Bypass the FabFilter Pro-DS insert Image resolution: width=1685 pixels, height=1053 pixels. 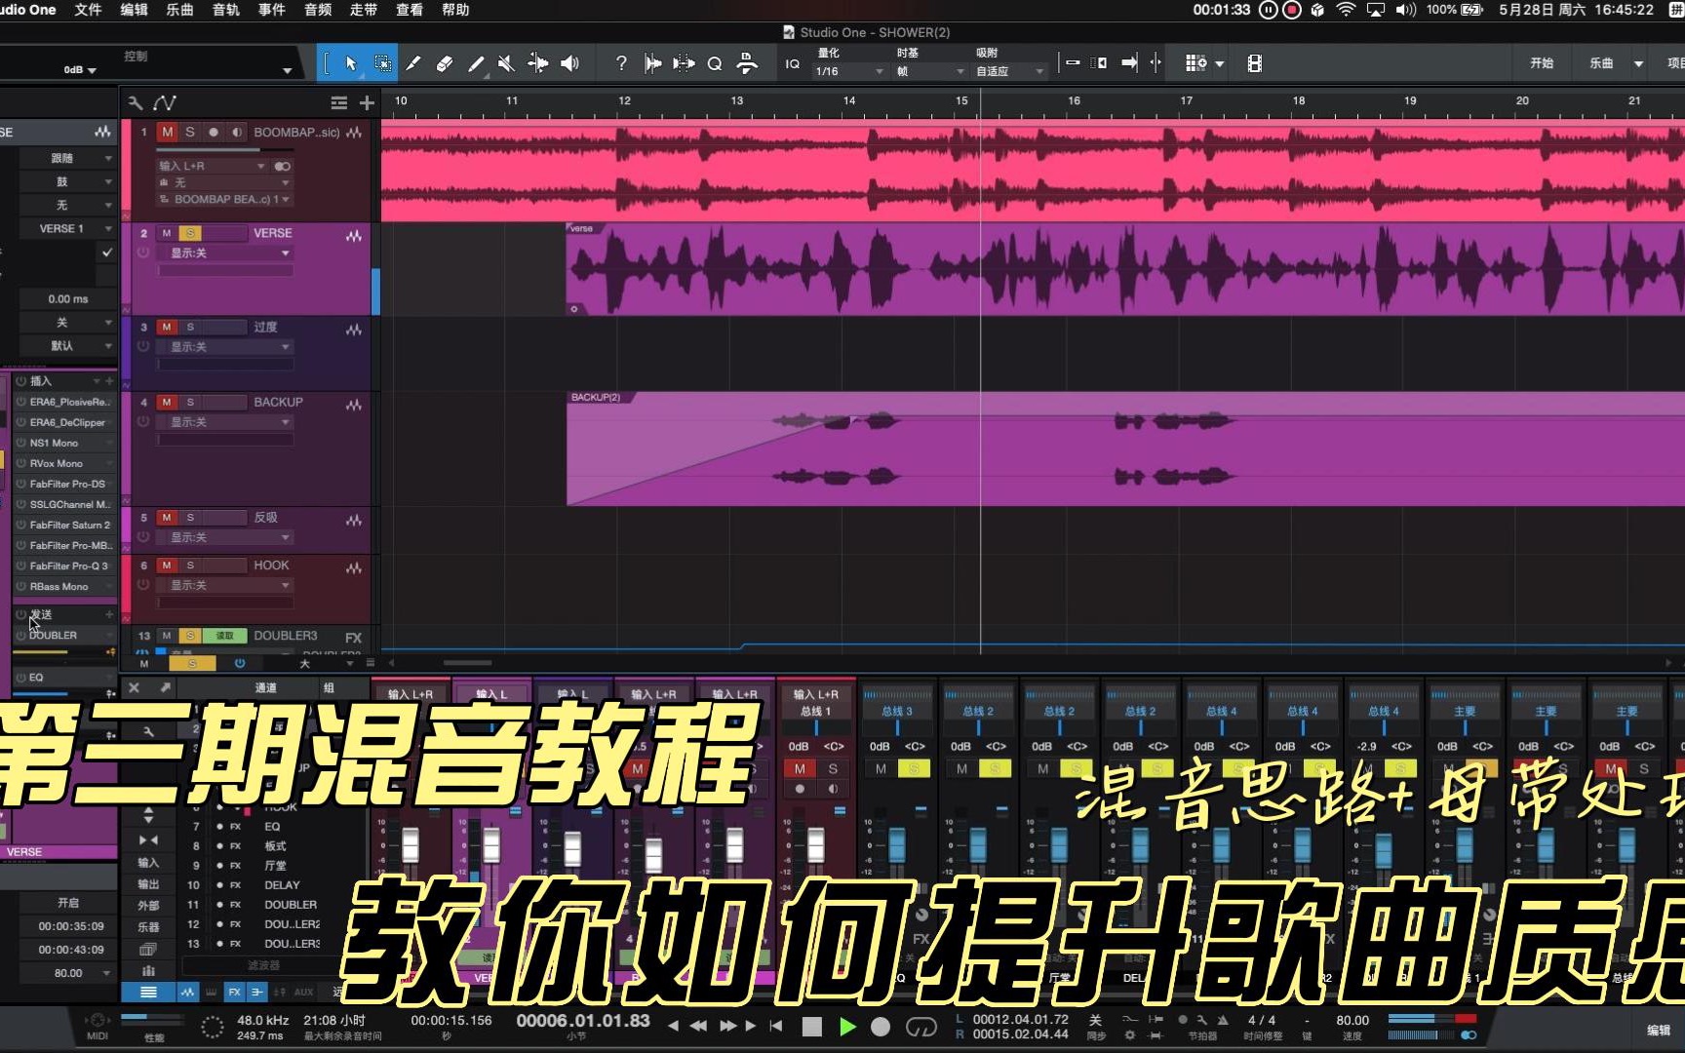click(20, 484)
